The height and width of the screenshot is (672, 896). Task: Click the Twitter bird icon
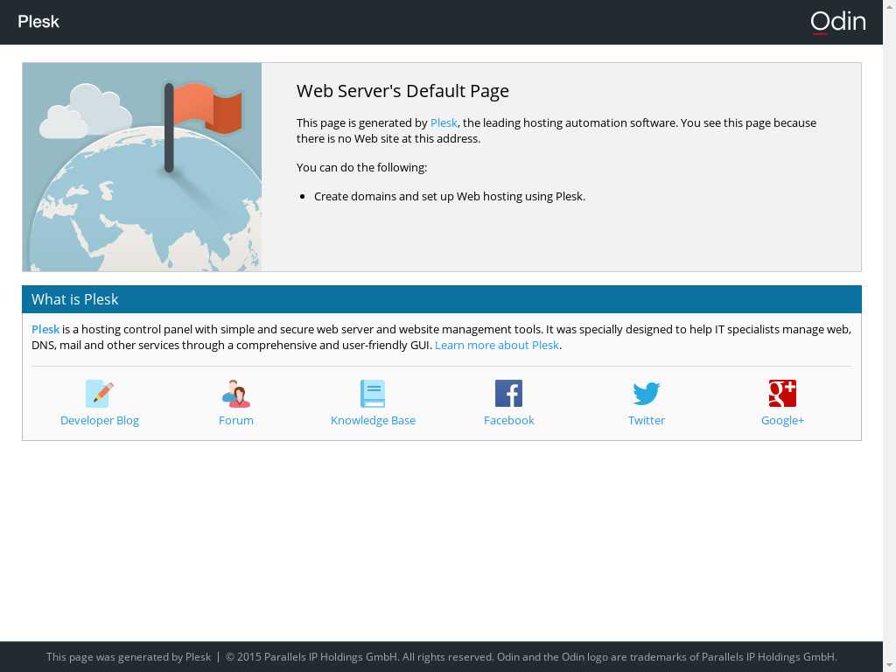click(x=647, y=393)
